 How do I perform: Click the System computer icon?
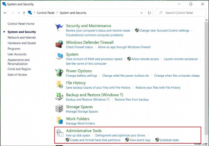tap(59, 56)
